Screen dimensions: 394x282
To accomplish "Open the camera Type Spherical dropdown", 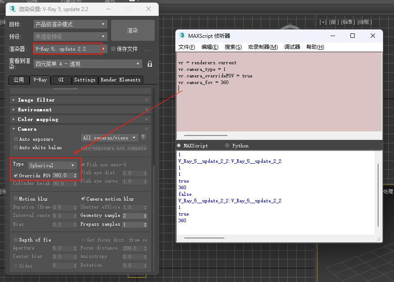I will coord(52,165).
